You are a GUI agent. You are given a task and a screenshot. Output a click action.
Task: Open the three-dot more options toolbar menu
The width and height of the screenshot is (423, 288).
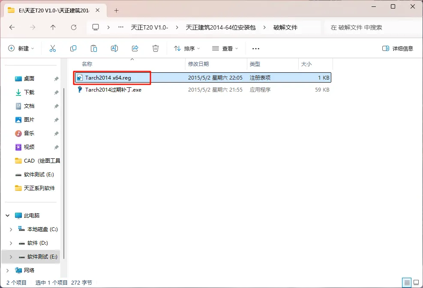pos(256,49)
